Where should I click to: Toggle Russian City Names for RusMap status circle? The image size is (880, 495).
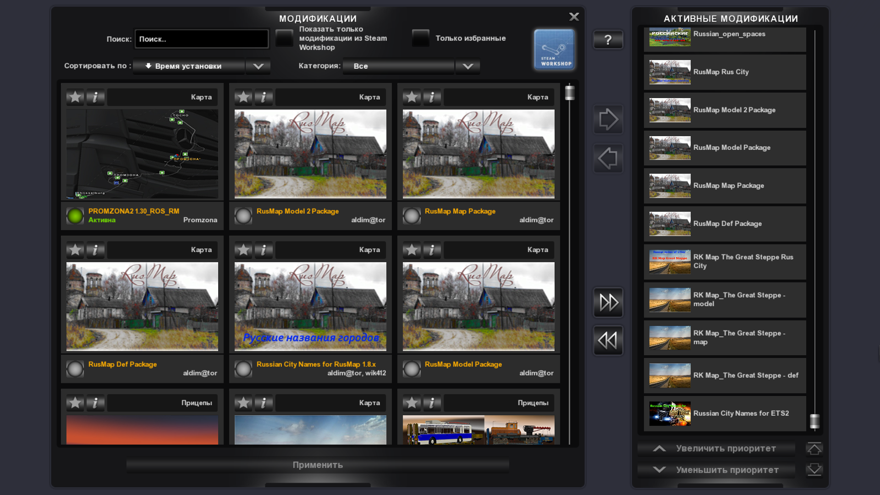point(243,369)
